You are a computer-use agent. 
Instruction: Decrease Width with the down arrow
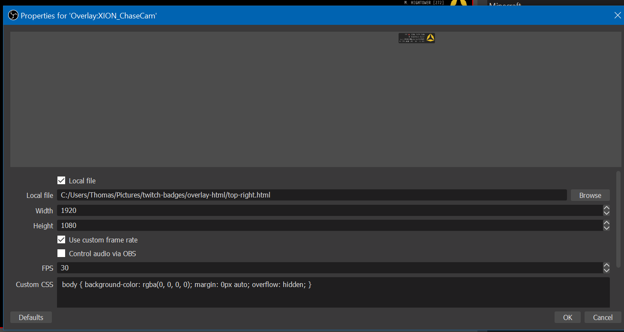click(606, 213)
